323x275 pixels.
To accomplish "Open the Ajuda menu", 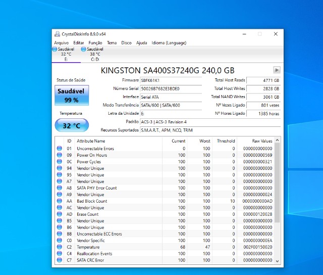I will point(141,42).
